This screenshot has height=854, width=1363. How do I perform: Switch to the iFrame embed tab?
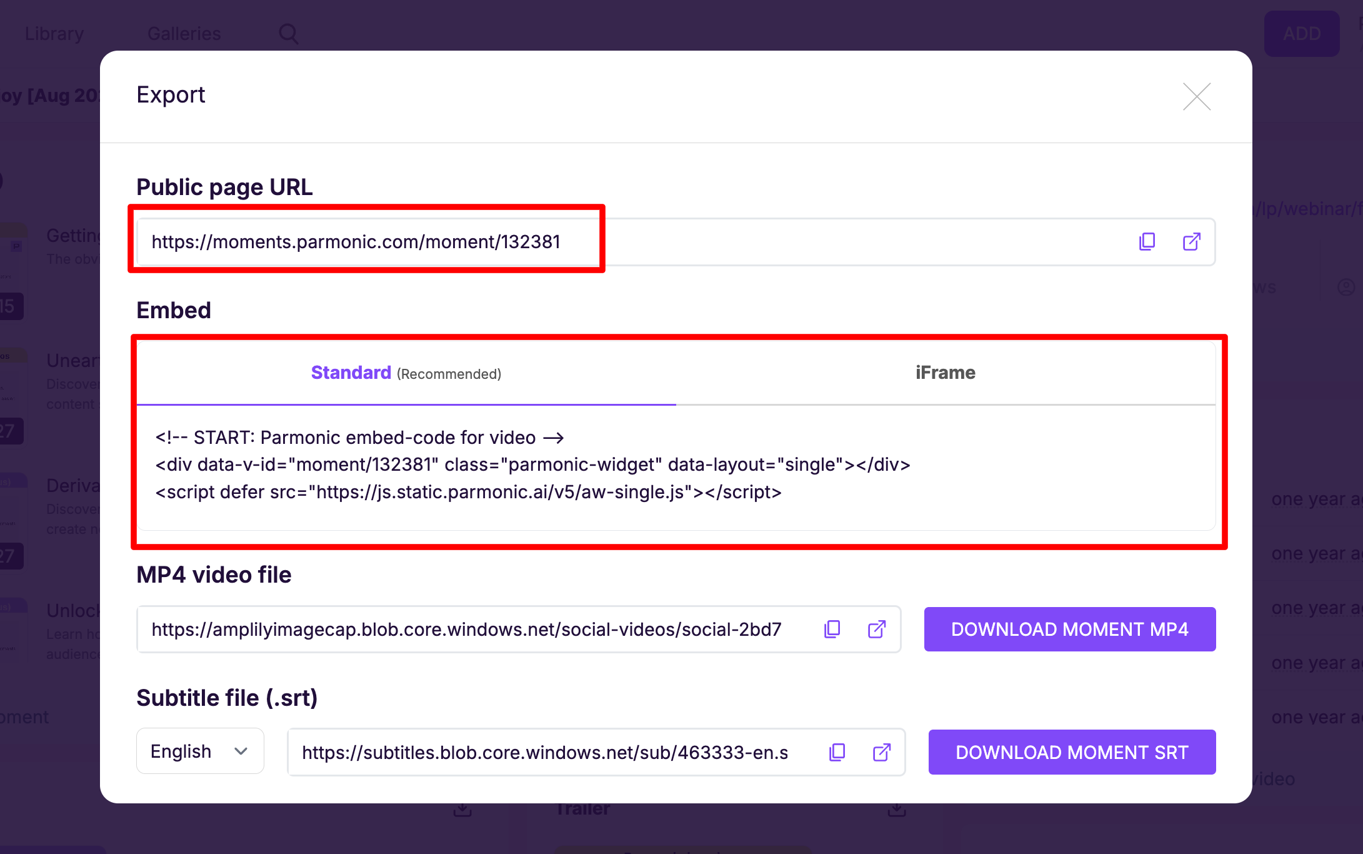tap(946, 373)
